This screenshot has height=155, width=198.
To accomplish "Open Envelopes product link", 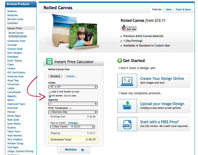I will 13,57.
